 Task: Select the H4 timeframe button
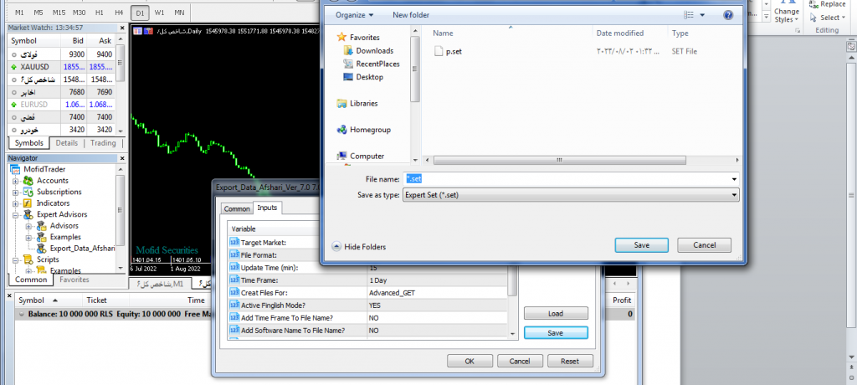pyautogui.click(x=119, y=12)
